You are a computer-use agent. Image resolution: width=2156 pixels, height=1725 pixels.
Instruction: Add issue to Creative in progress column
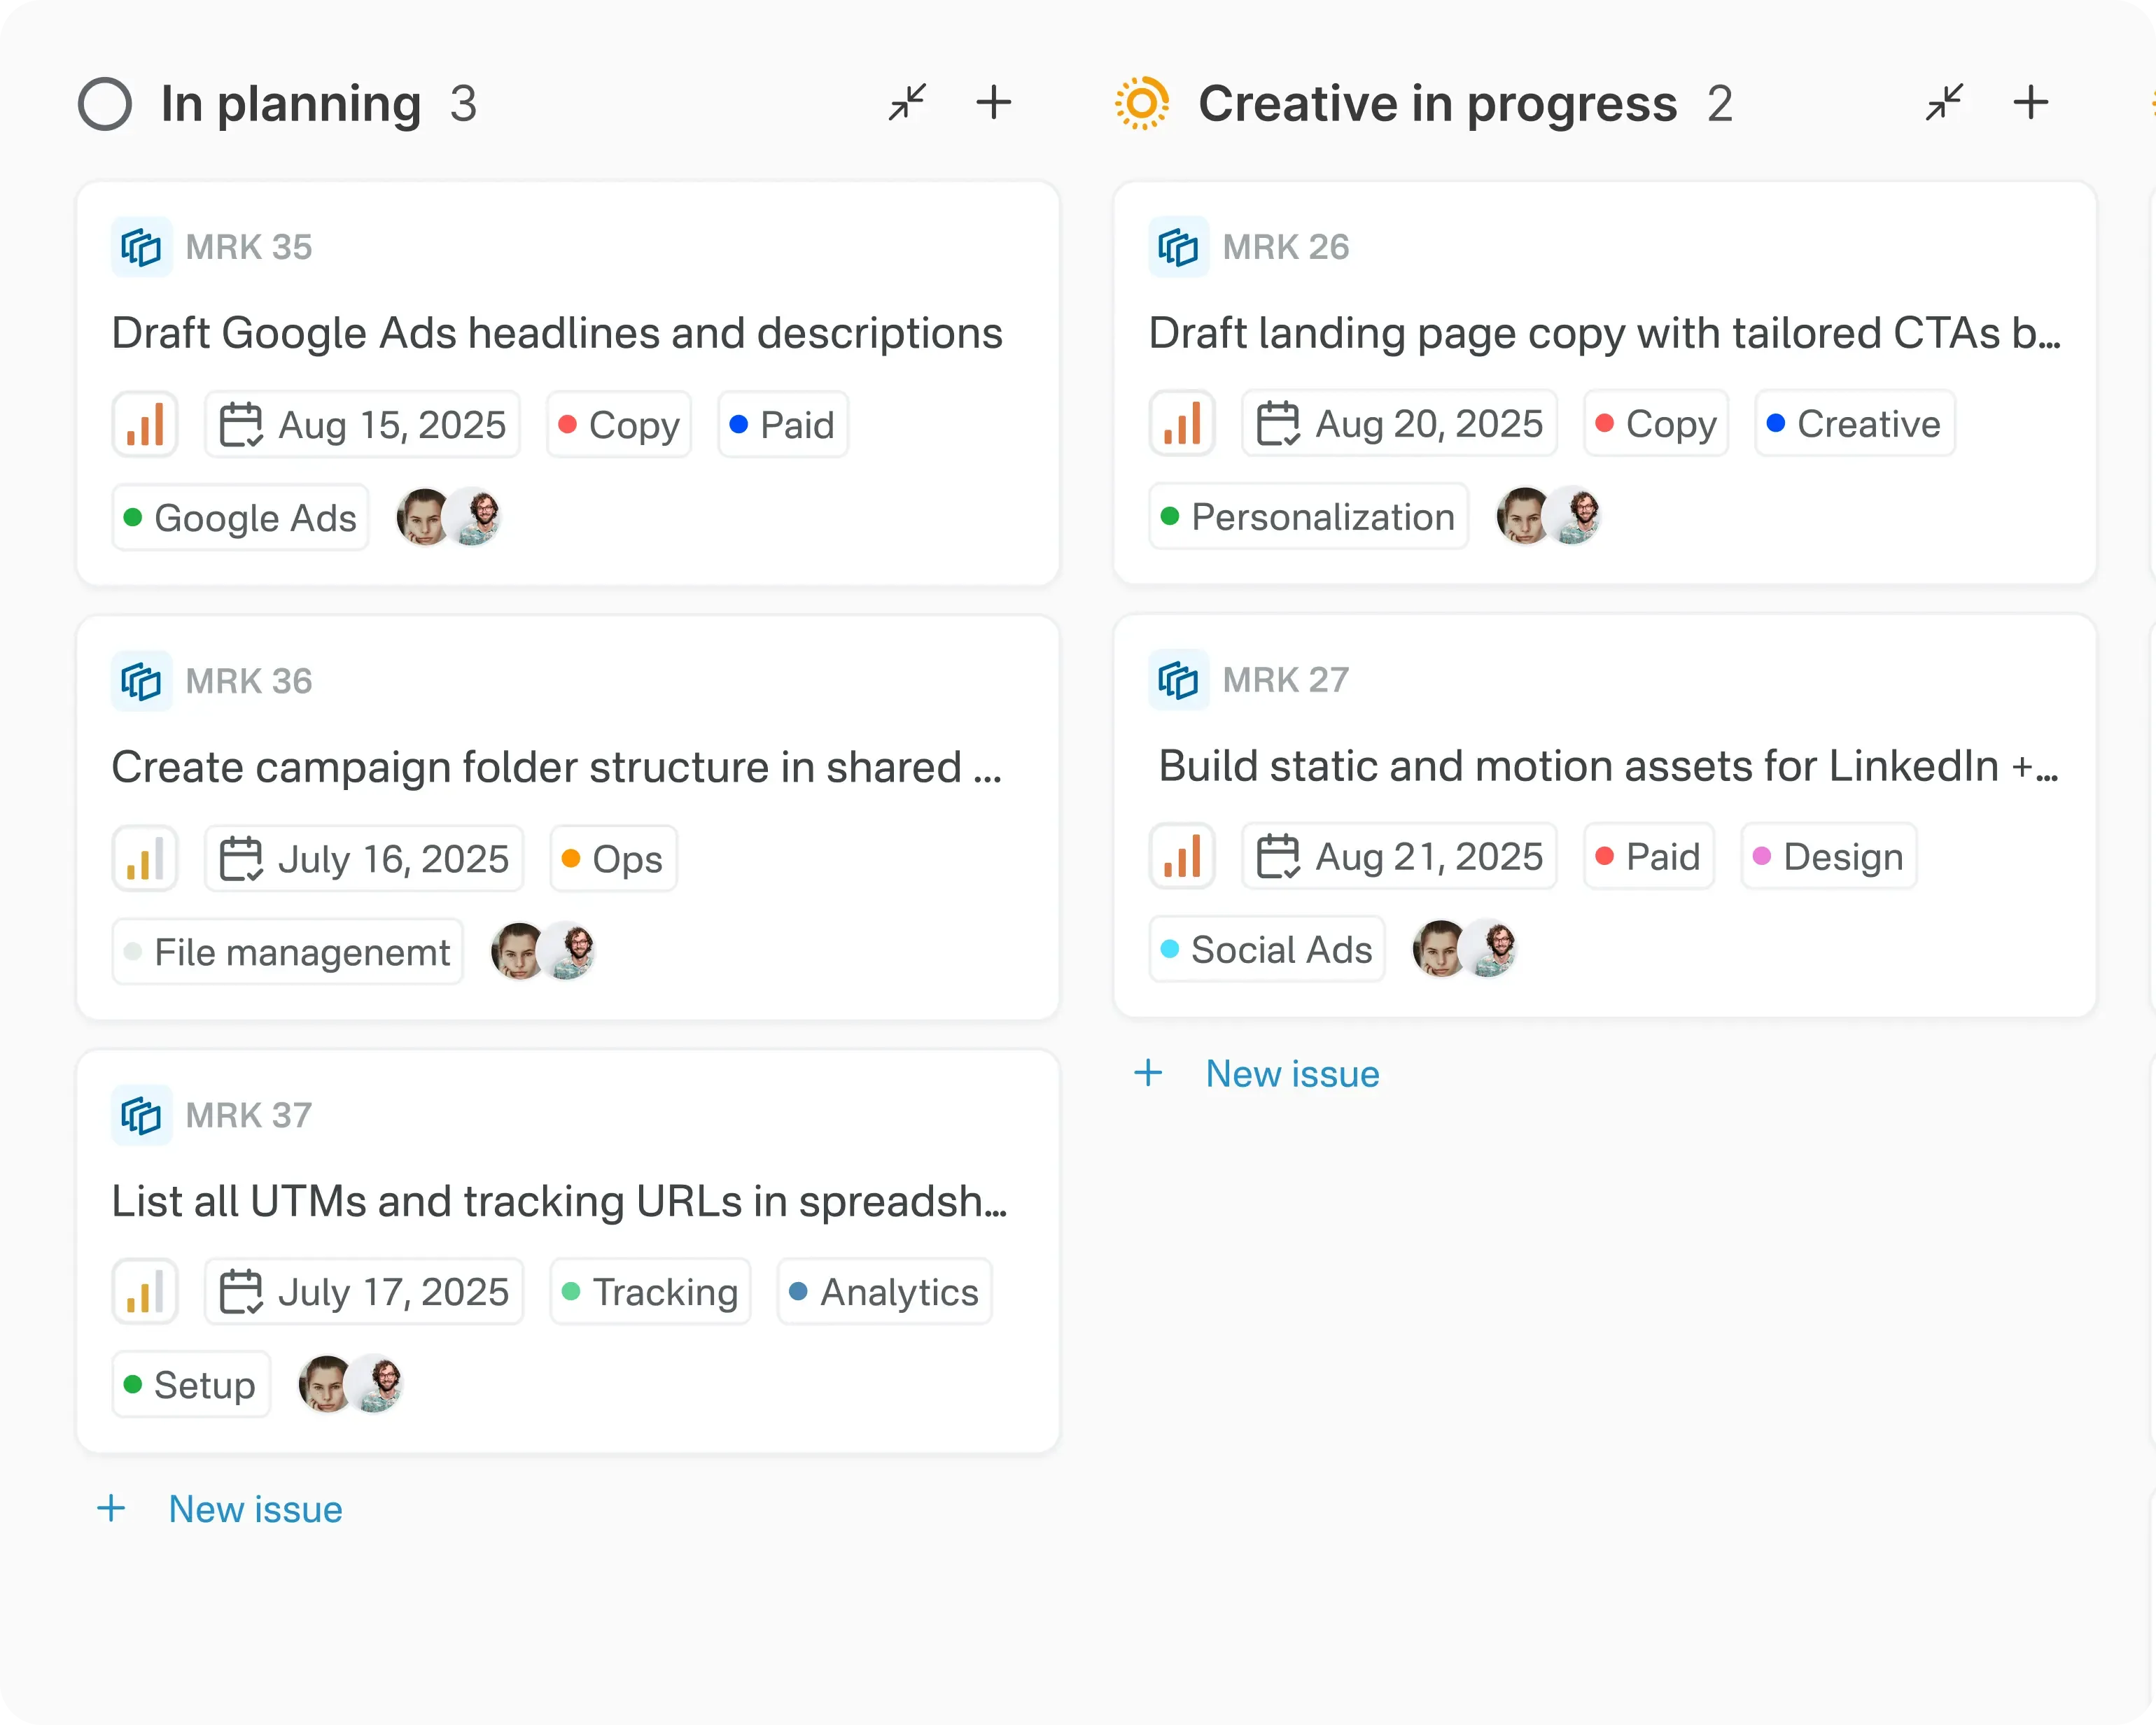click(x=2030, y=102)
